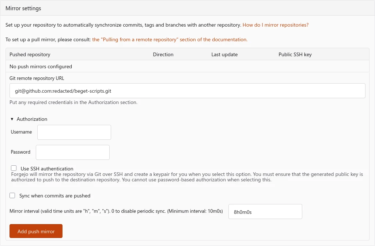
Task: Enable the Use SSH authentication checkbox
Action: click(x=14, y=168)
